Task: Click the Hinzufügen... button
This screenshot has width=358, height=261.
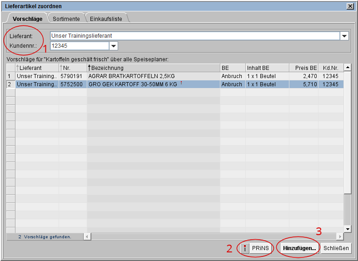Action: (x=299, y=248)
